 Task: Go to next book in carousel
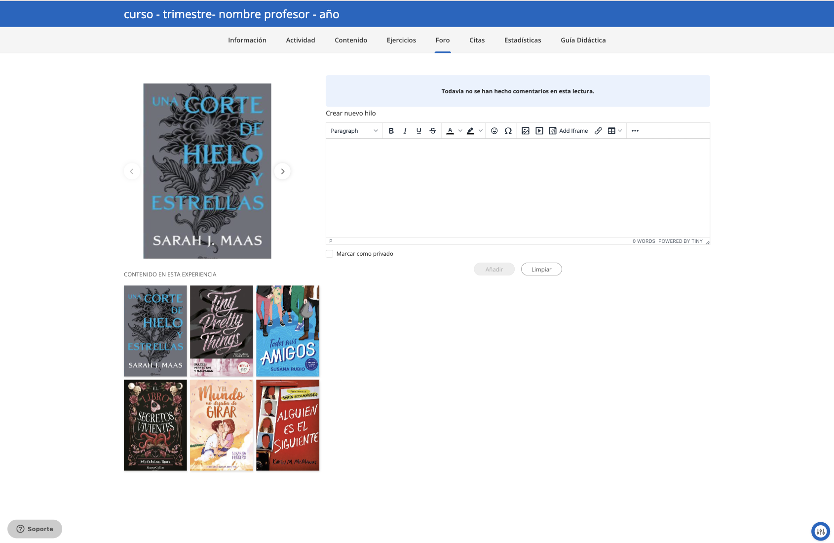tap(282, 171)
